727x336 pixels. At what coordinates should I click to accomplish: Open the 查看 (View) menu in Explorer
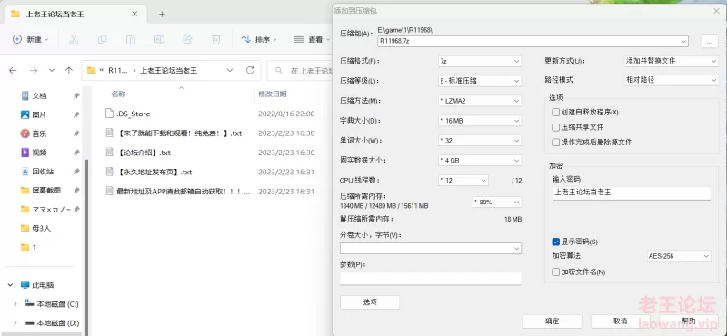(312, 39)
